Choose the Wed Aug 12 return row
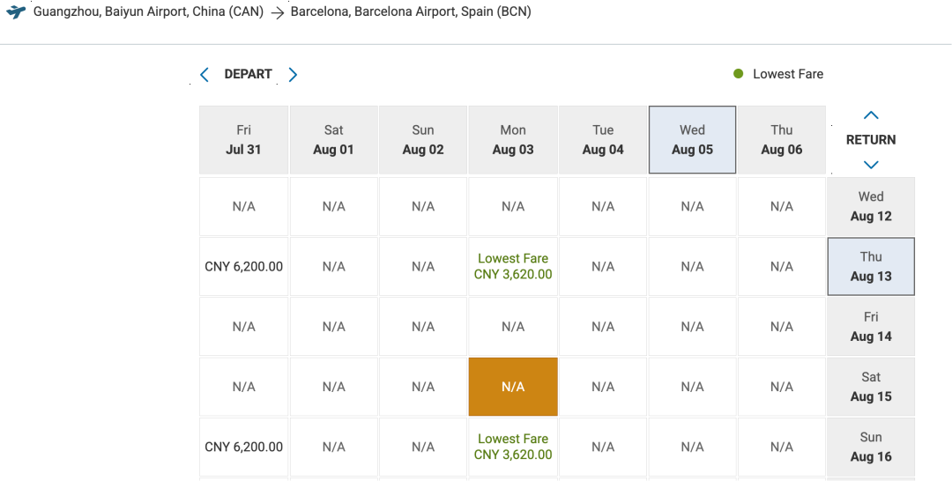The width and height of the screenshot is (952, 481). (x=871, y=206)
